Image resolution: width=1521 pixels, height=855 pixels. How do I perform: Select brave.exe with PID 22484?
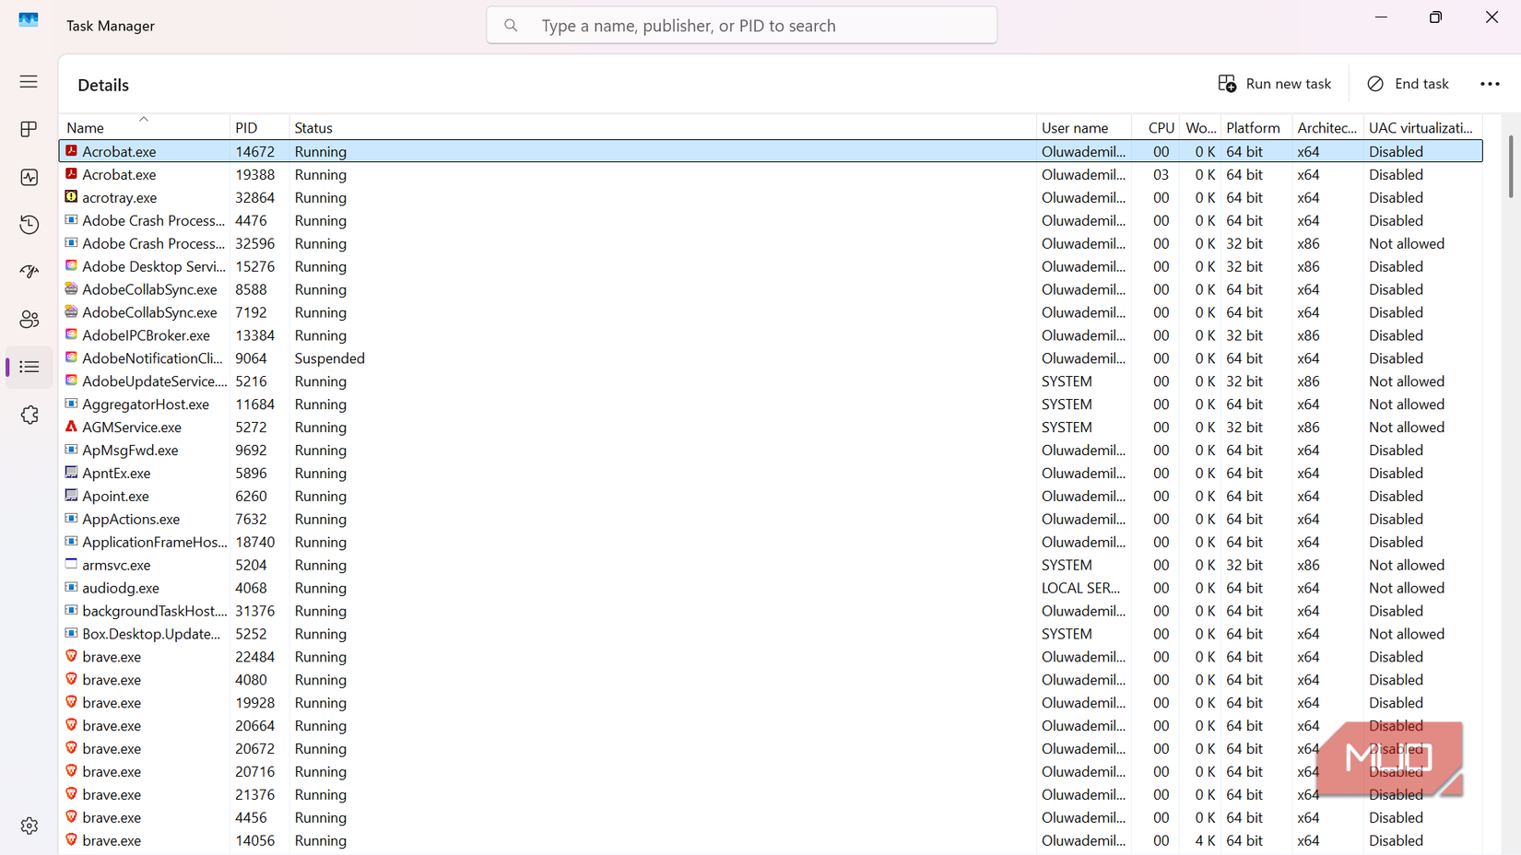tap(771, 657)
